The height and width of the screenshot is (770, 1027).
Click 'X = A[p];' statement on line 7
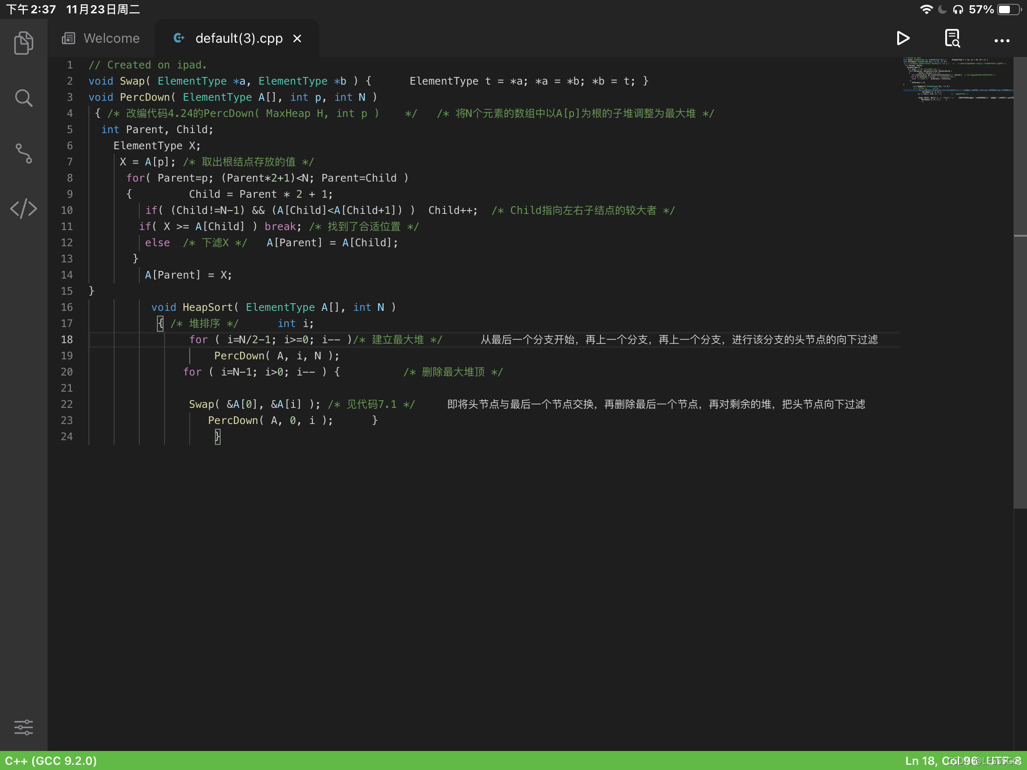(x=147, y=162)
